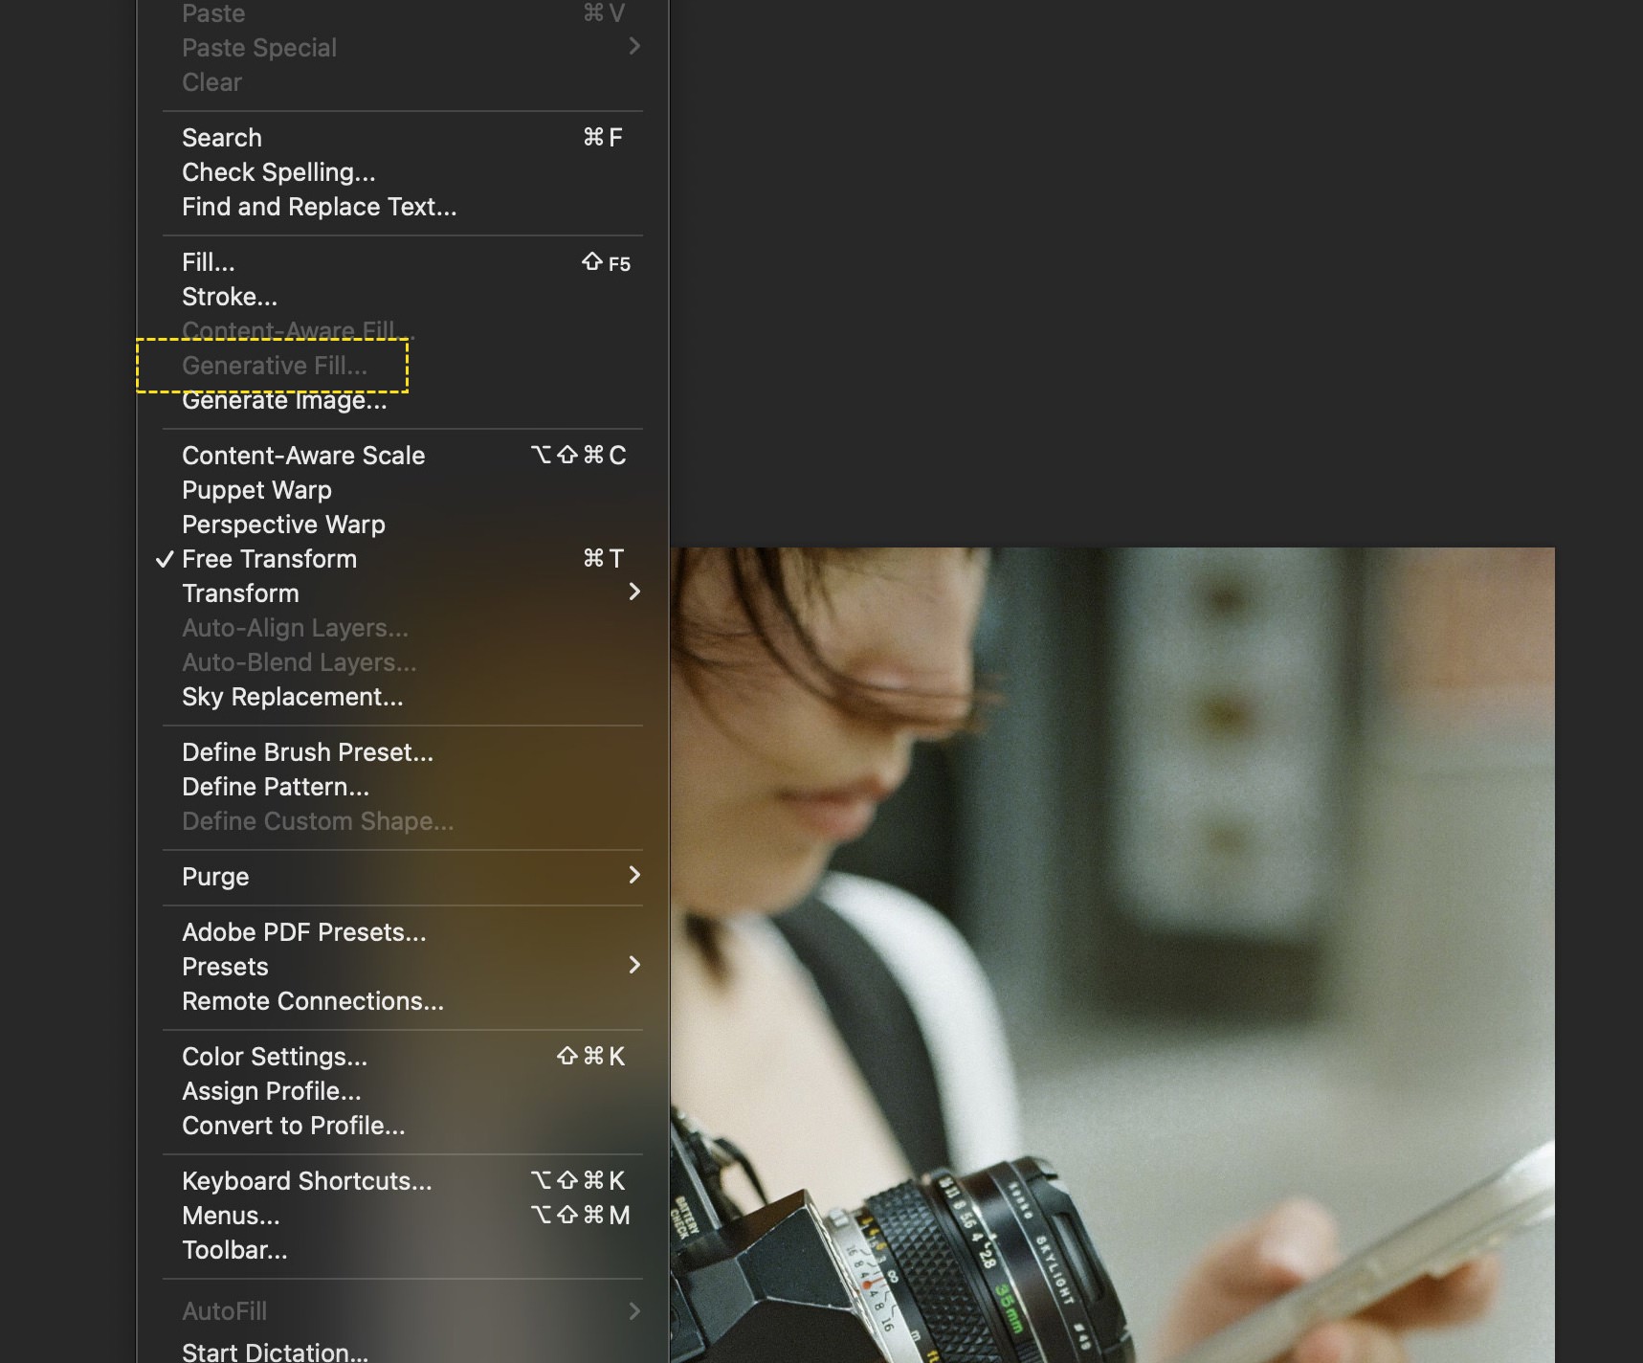
Task: Choose Define Brush Preset
Action: (x=307, y=752)
